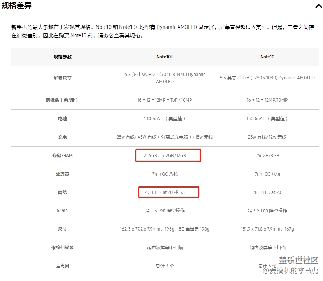Click the 屏幕尺寸 row label
This screenshot has height=281, width=323.
coord(63,78)
